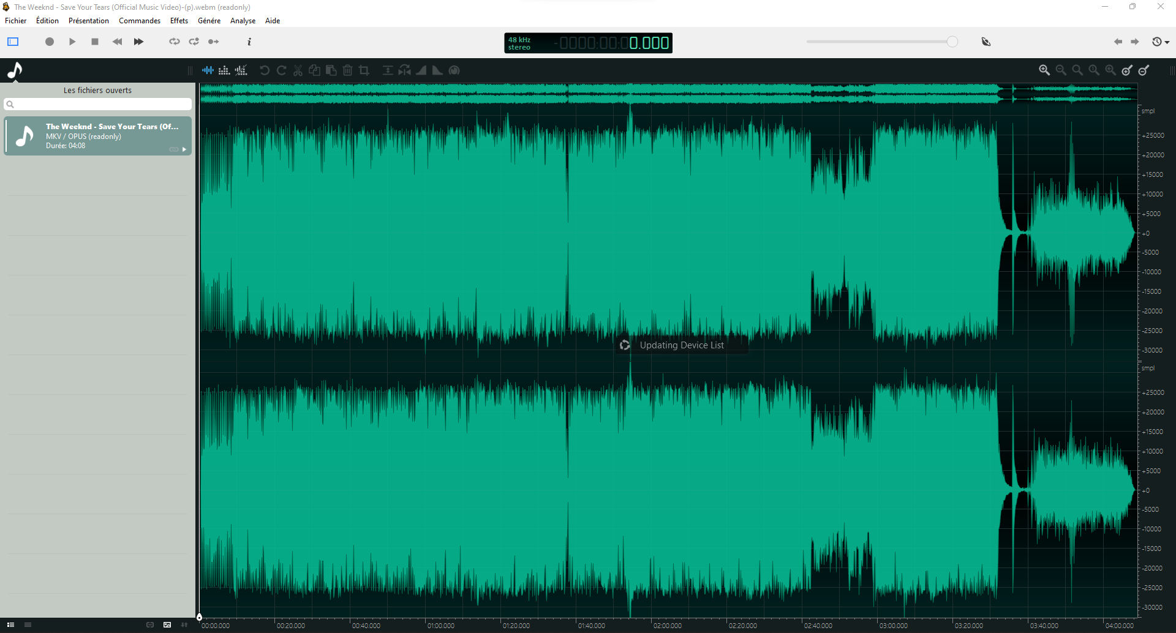
Task: Select the waveform view icon
Action: (x=207, y=70)
